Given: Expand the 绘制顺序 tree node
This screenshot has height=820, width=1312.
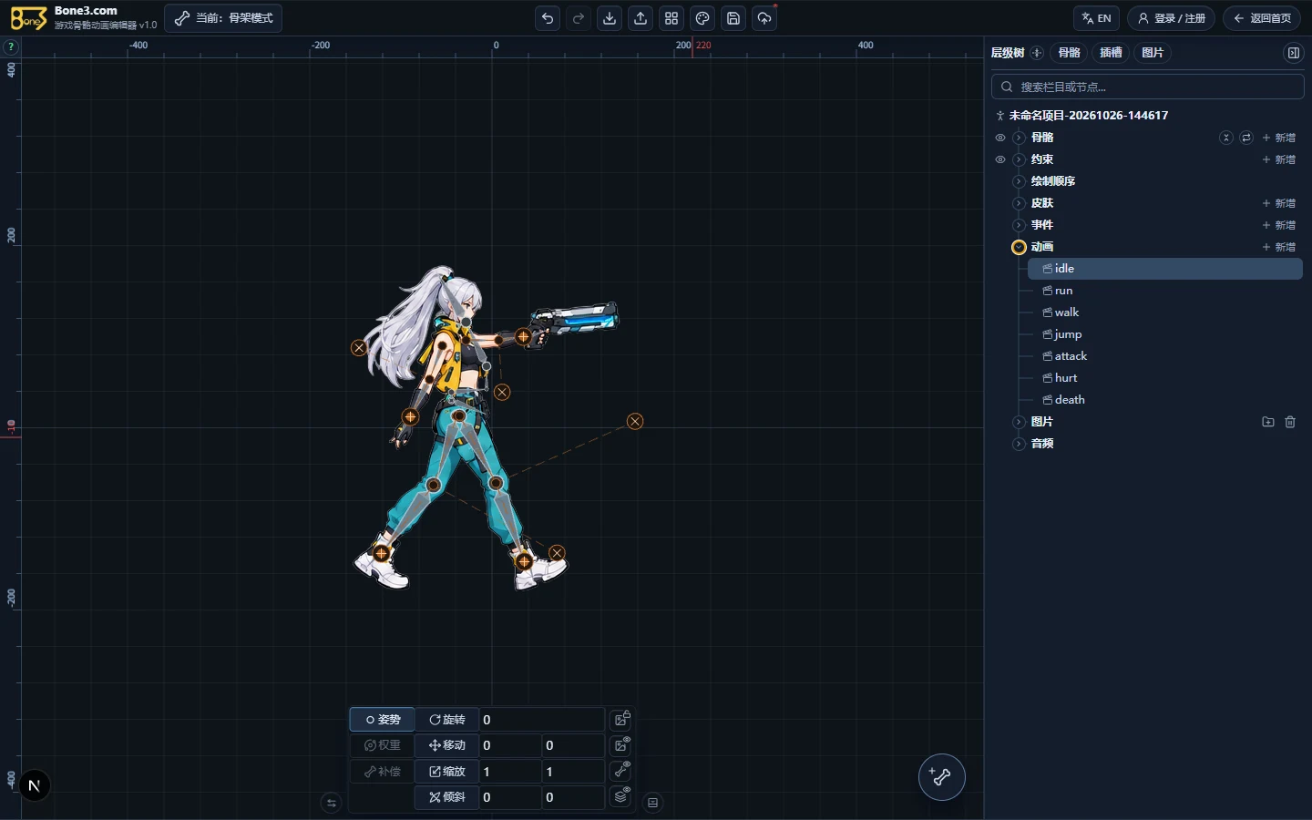Looking at the screenshot, I should [1019, 181].
